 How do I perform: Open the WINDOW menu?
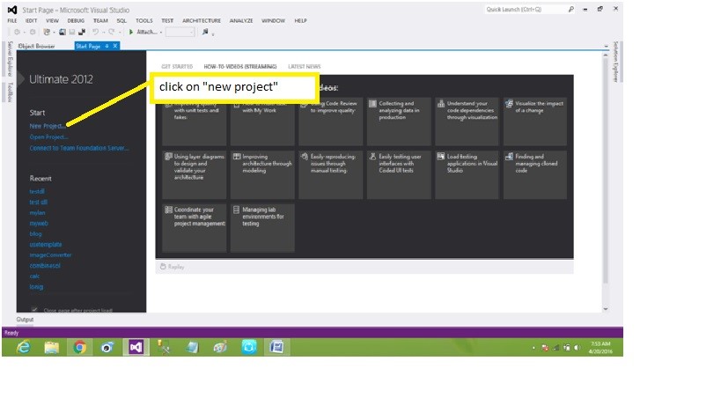coord(273,20)
